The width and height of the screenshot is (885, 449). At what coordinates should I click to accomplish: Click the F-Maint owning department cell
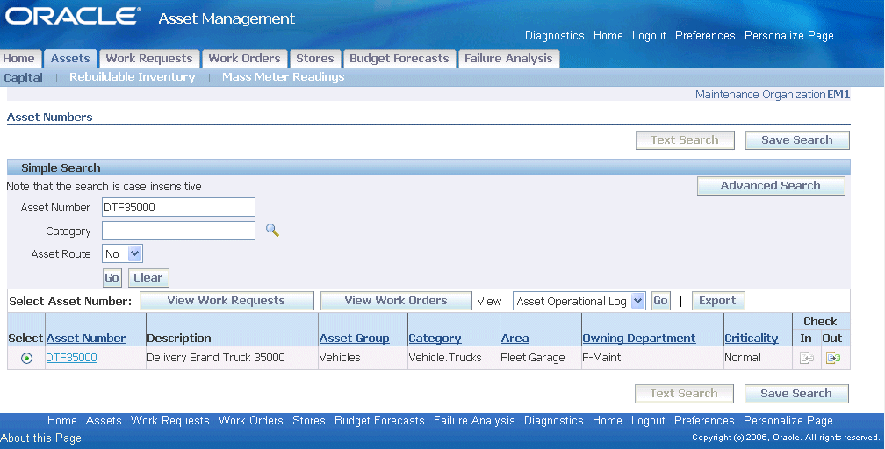(601, 358)
